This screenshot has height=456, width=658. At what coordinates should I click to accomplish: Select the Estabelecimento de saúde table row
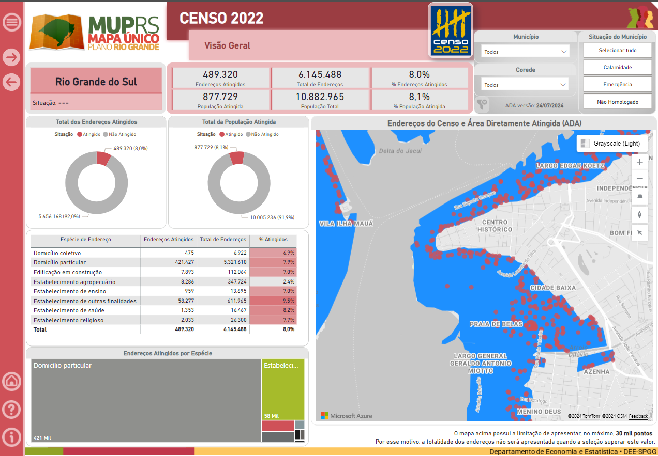(163, 310)
